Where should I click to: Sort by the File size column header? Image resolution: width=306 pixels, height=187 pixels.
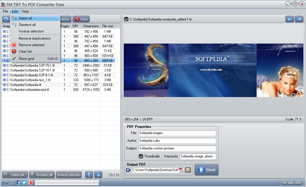coord(108,26)
